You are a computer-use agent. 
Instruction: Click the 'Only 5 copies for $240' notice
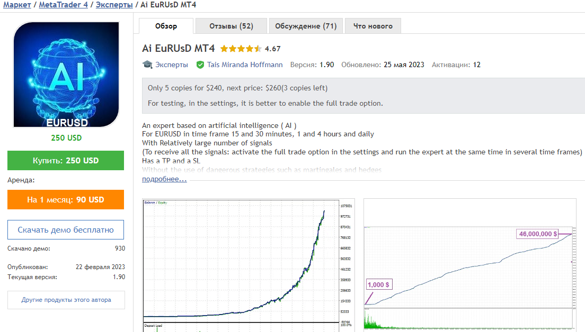237,88
